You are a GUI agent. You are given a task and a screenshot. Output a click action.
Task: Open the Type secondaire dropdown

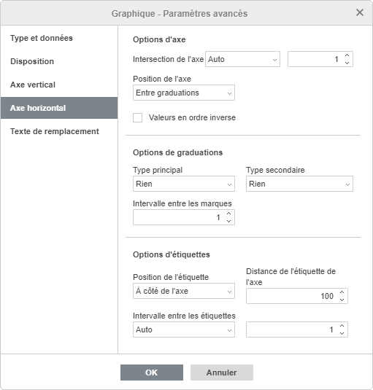click(299, 184)
